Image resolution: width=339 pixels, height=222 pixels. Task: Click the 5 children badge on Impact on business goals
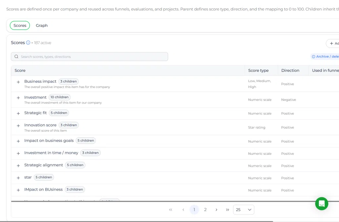pos(86,141)
